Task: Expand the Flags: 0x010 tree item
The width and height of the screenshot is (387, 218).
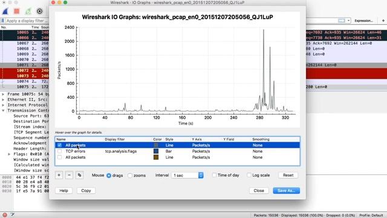Action: 9,154
